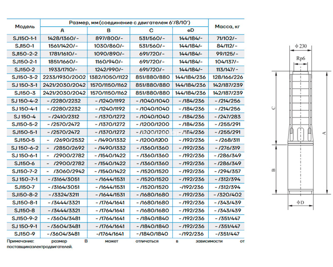The image size is (333, 267).
Task: Click the mass value 84/112/-
Action: (227, 46)
